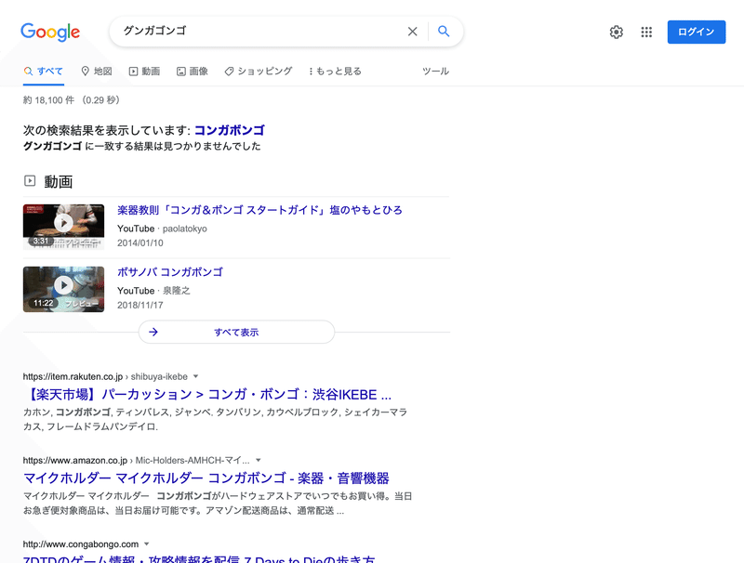Select the すべて tab

coord(43,72)
